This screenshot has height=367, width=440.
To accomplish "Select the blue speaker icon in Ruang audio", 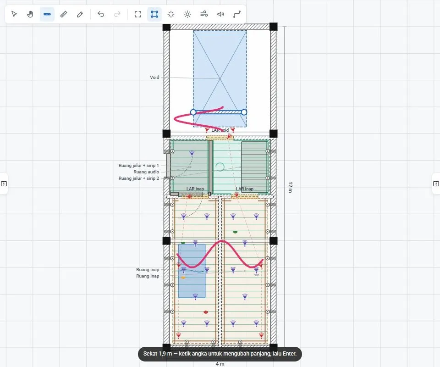I will [x=192, y=153].
